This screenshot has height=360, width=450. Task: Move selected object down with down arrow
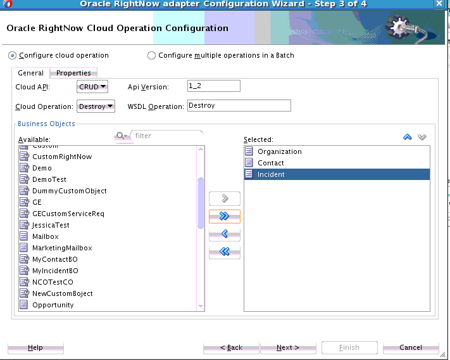[422, 137]
